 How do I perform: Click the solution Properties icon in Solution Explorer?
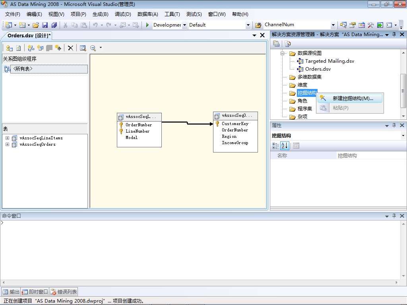click(x=276, y=44)
